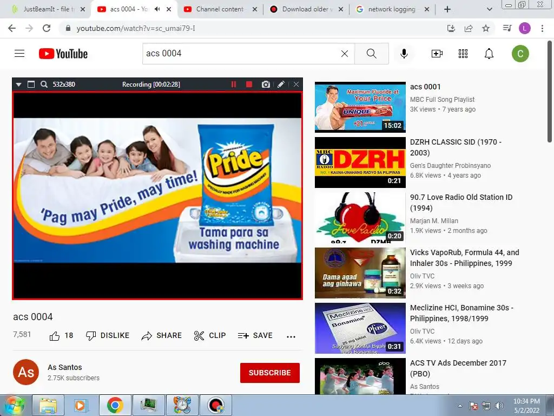554x416 pixels.
Task: Open As Santos channel name link
Action: [65, 367]
